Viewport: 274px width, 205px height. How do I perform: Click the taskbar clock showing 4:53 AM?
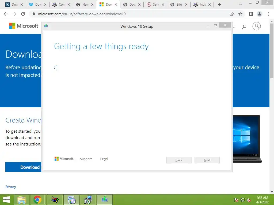262,200
